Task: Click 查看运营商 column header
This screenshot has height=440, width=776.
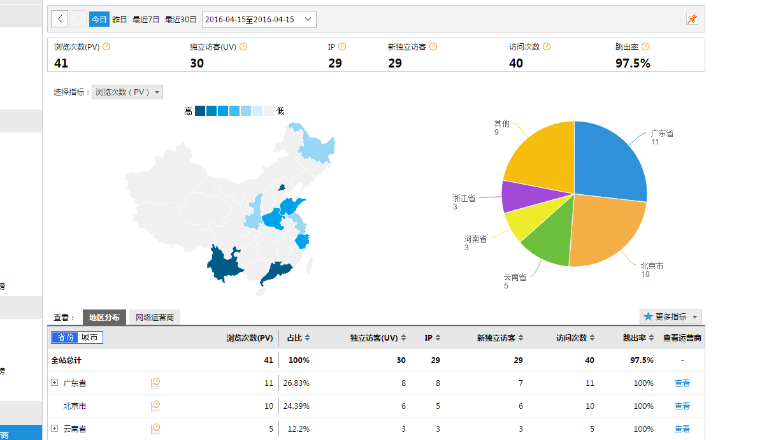Action: point(682,338)
